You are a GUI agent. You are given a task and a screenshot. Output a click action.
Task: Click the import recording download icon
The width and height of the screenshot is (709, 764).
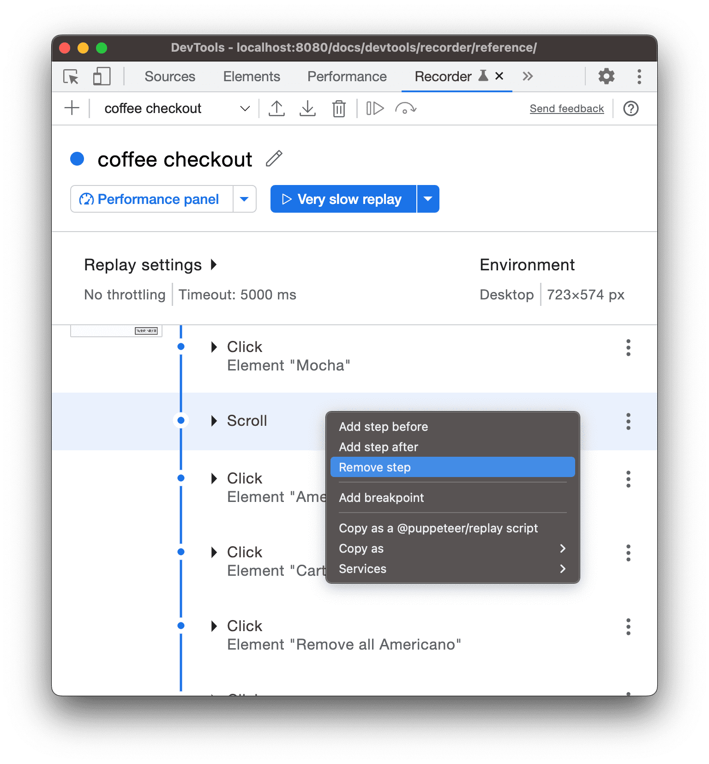307,109
